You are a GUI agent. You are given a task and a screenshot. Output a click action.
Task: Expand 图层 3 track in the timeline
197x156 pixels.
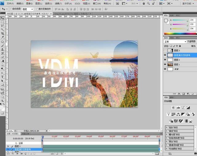8,146
